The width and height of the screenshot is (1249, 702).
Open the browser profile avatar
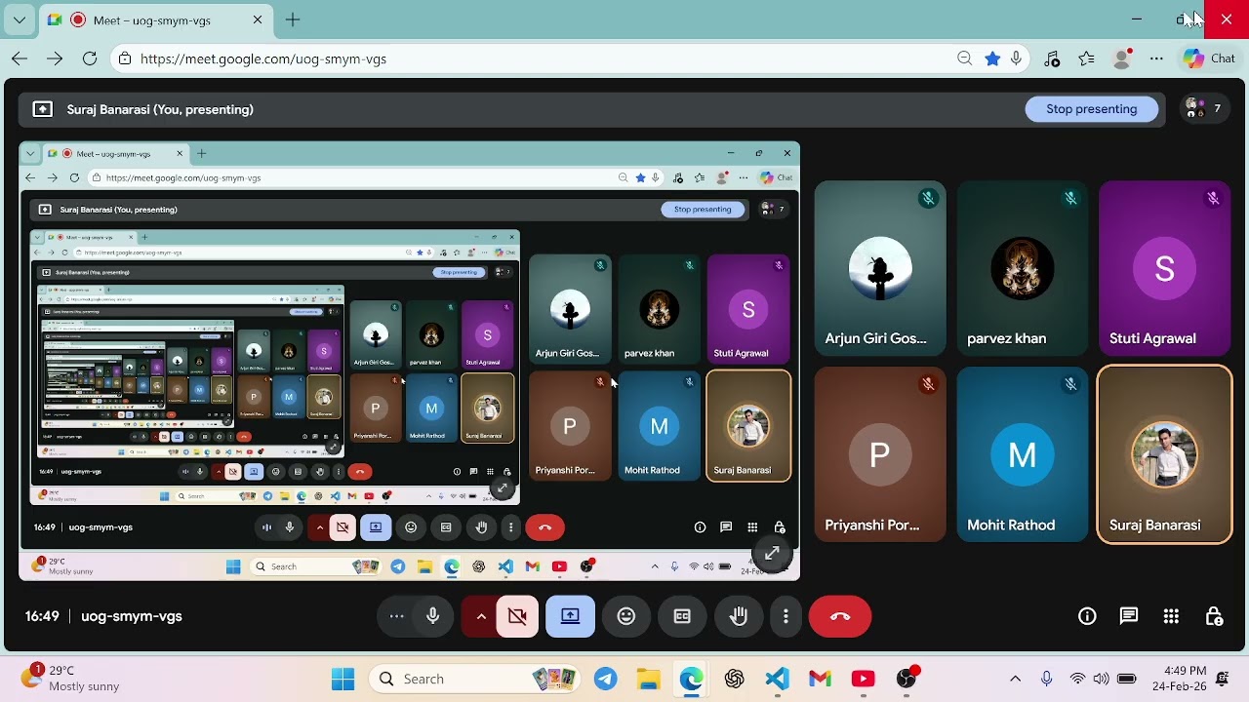(x=1122, y=58)
